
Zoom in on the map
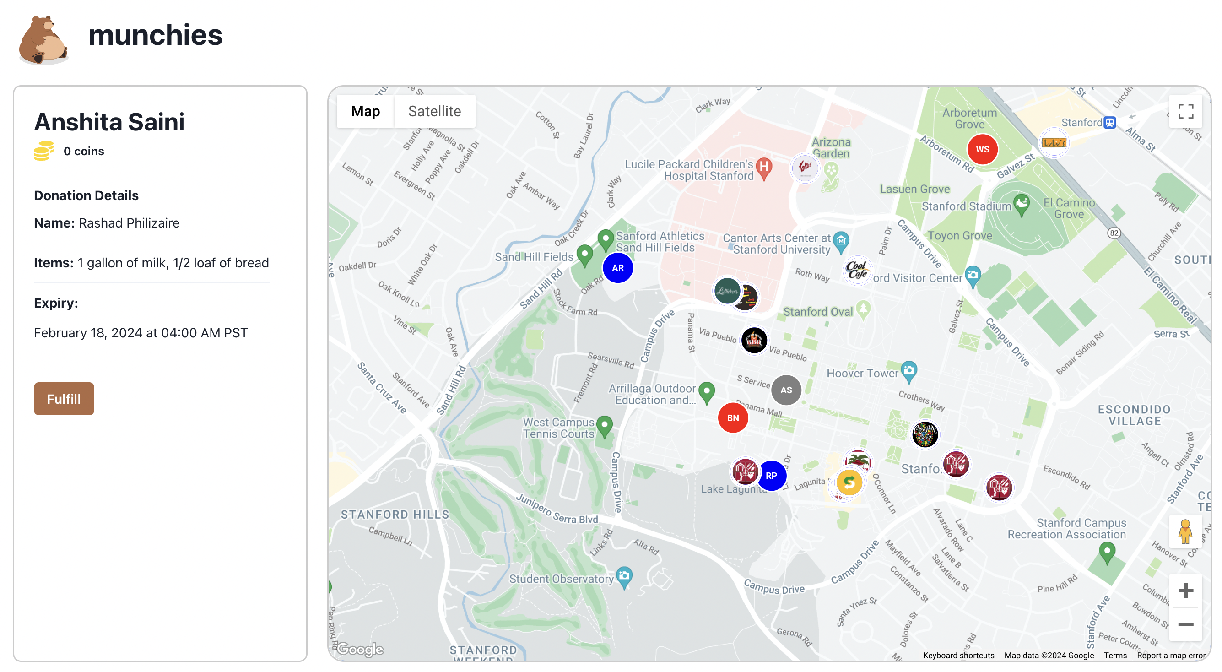point(1185,591)
